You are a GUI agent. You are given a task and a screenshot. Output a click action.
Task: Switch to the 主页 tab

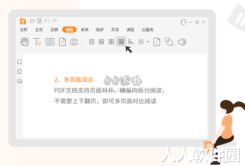point(39,30)
